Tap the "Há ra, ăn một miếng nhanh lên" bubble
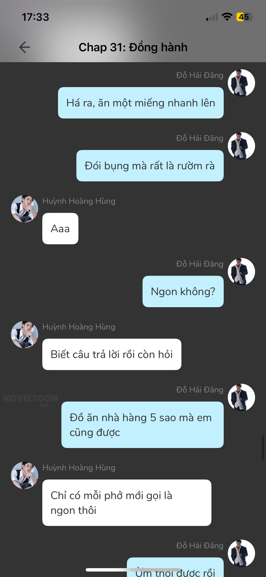266x577 pixels. click(x=141, y=103)
